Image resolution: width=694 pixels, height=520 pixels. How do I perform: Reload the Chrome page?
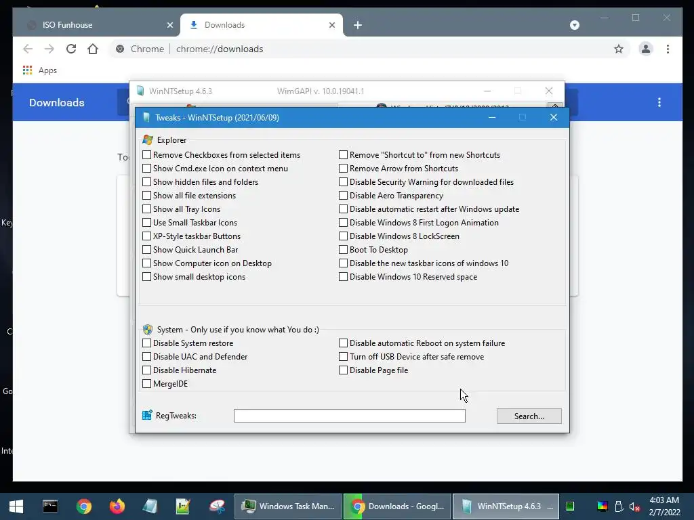click(x=70, y=49)
